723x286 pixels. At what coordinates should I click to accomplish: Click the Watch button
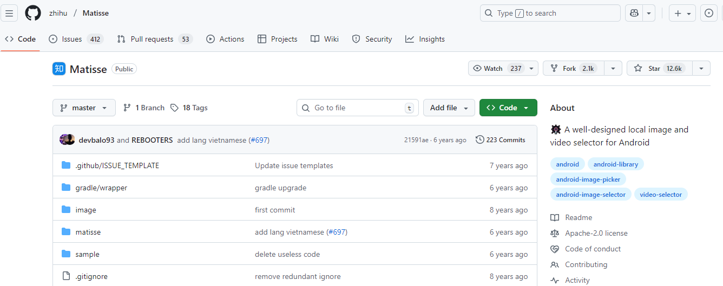(497, 68)
